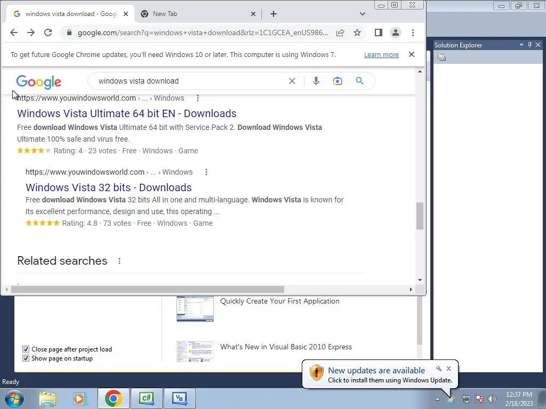Click network tray icon
The image size is (546, 409).
[x=466, y=399]
